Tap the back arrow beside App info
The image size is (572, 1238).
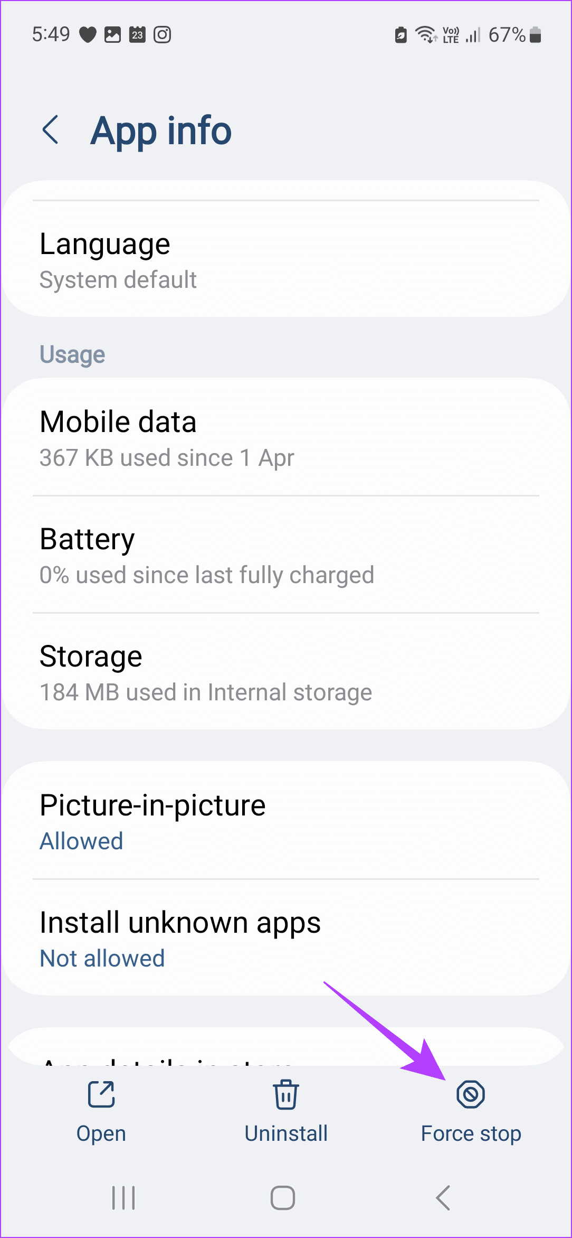51,130
